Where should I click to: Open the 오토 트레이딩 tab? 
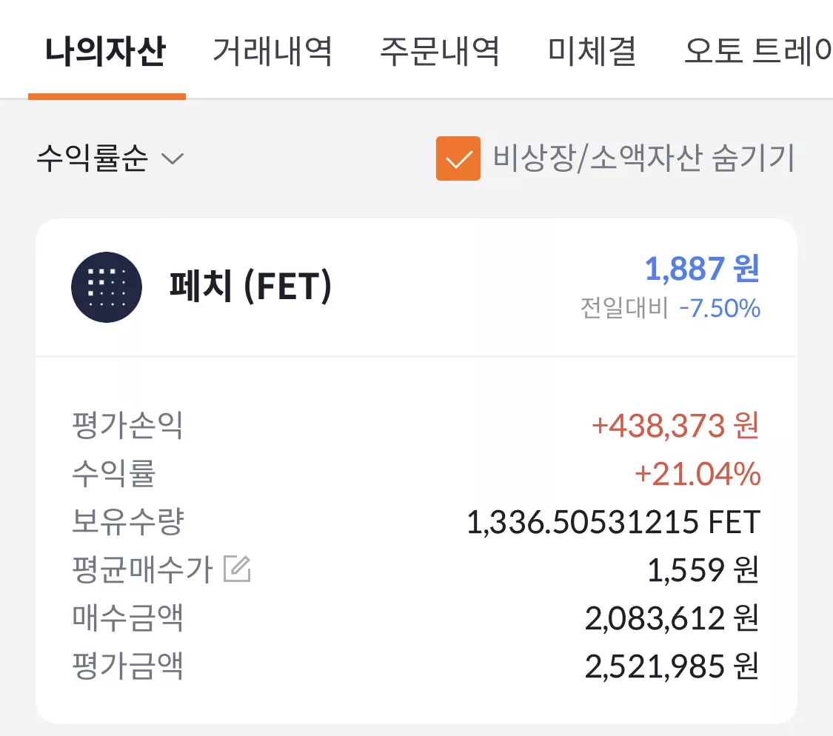point(758,52)
